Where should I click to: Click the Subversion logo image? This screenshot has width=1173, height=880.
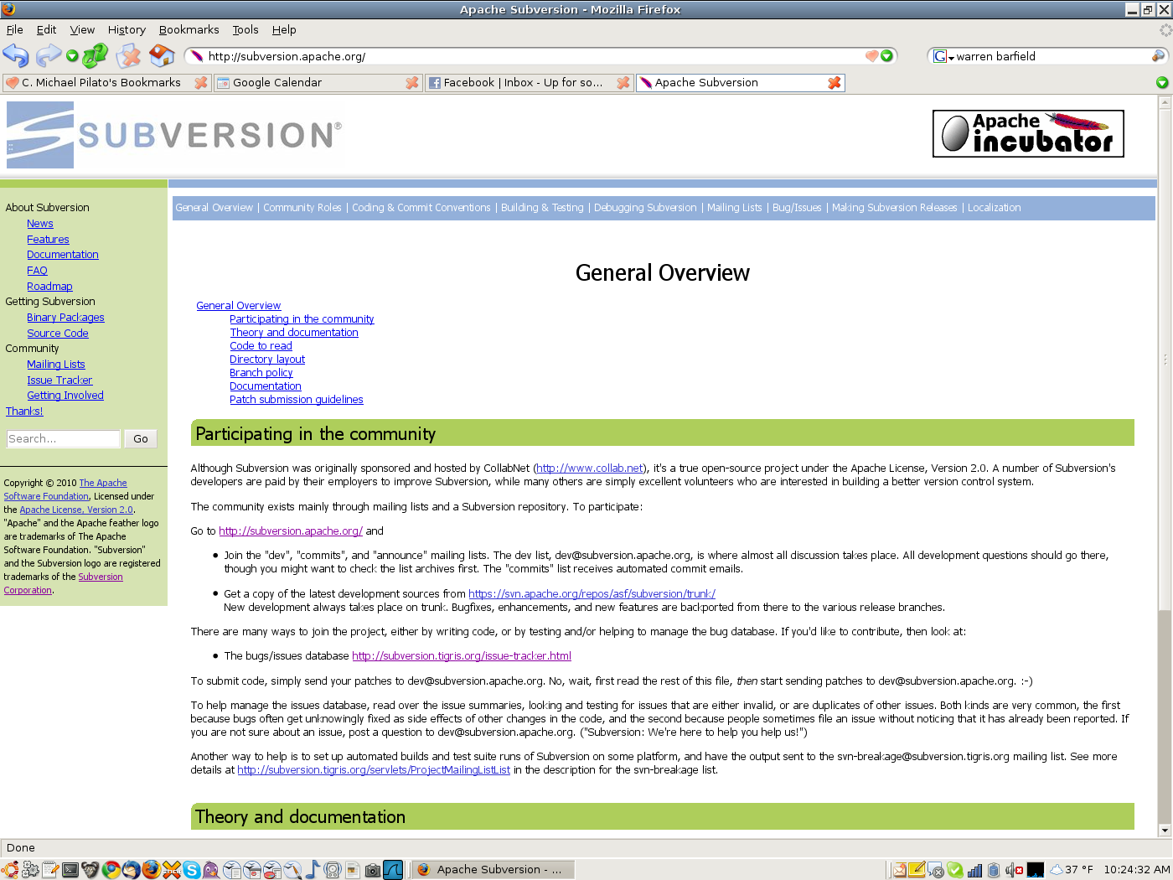click(173, 135)
